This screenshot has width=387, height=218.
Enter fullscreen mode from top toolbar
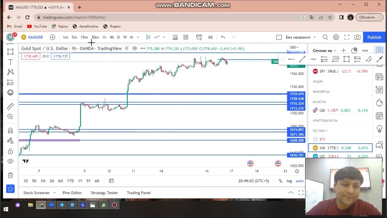(347, 37)
